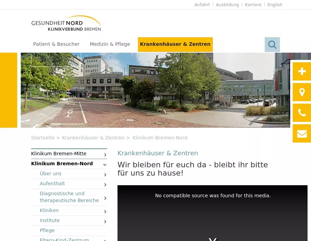311x241 pixels.
Task: Click the location pin sidebar icon
Action: [x=302, y=92]
